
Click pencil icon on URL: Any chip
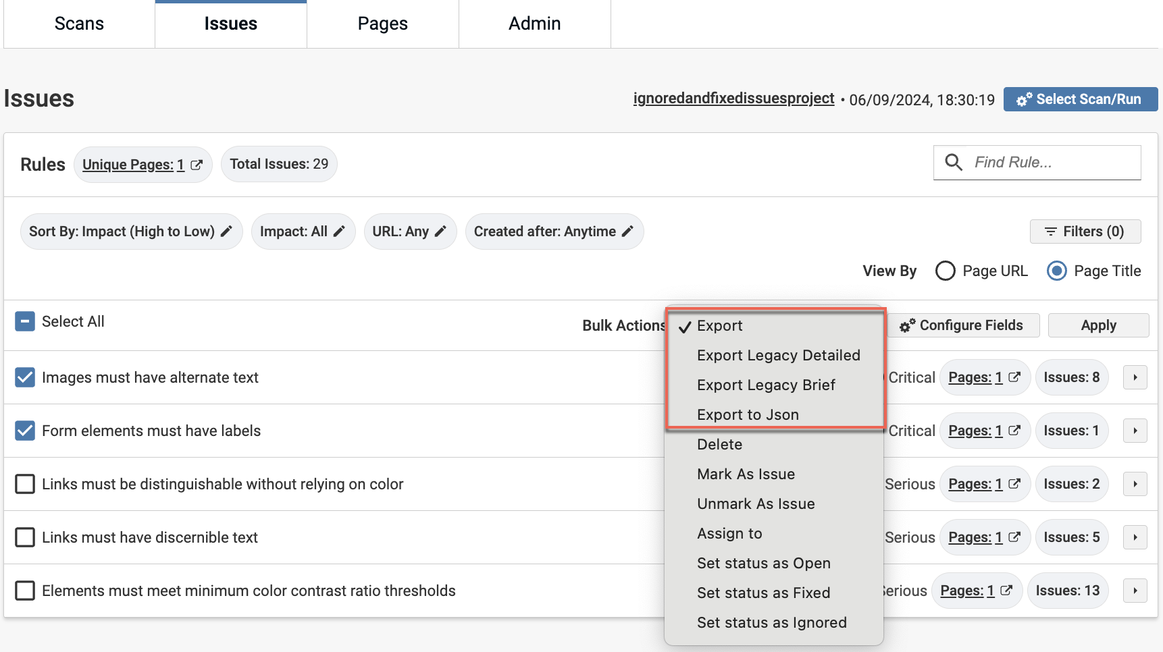(440, 232)
